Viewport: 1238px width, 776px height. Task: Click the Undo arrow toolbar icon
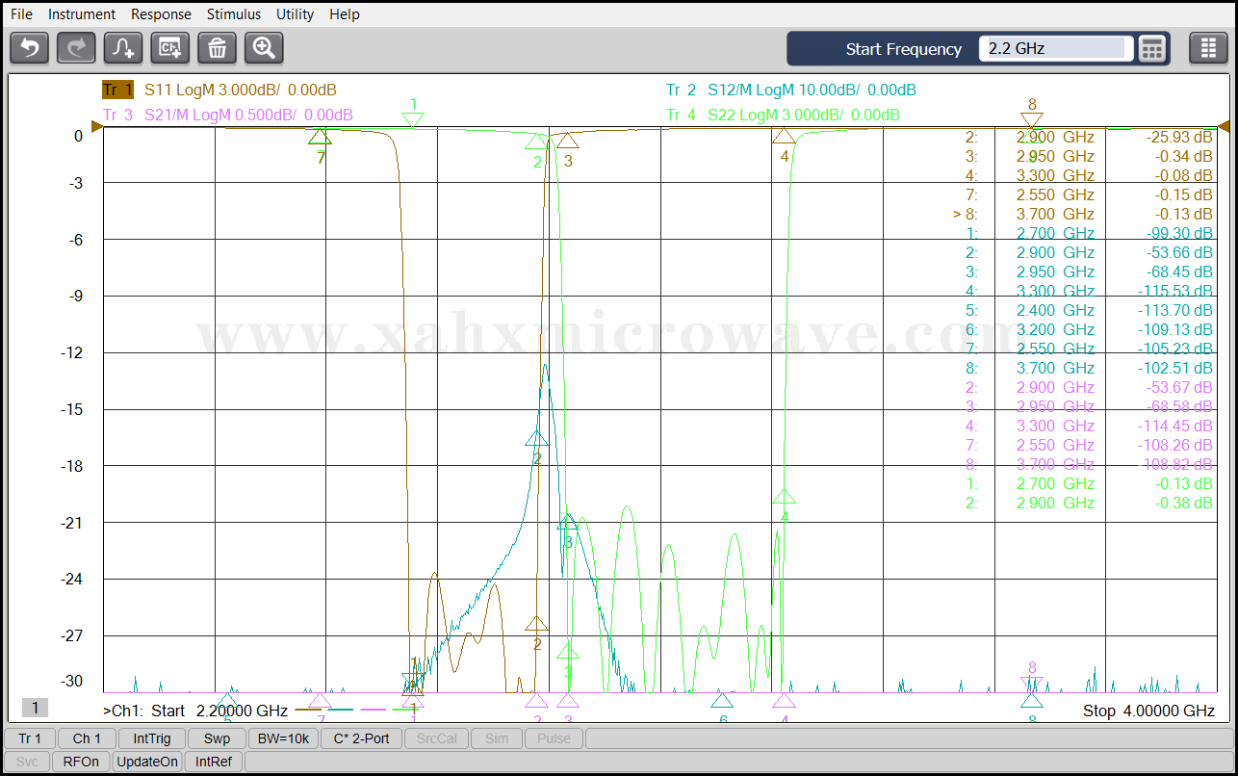click(30, 47)
